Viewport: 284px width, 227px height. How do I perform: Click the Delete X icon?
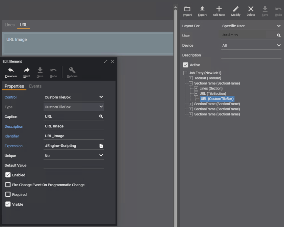251,9
